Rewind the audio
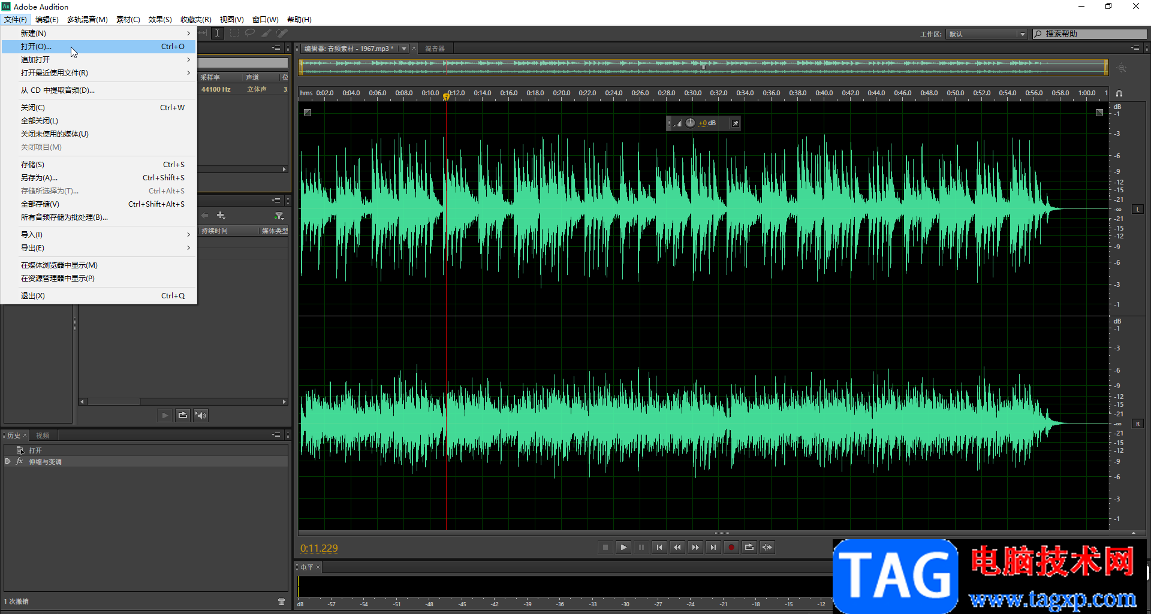This screenshot has width=1151, height=614. (677, 548)
